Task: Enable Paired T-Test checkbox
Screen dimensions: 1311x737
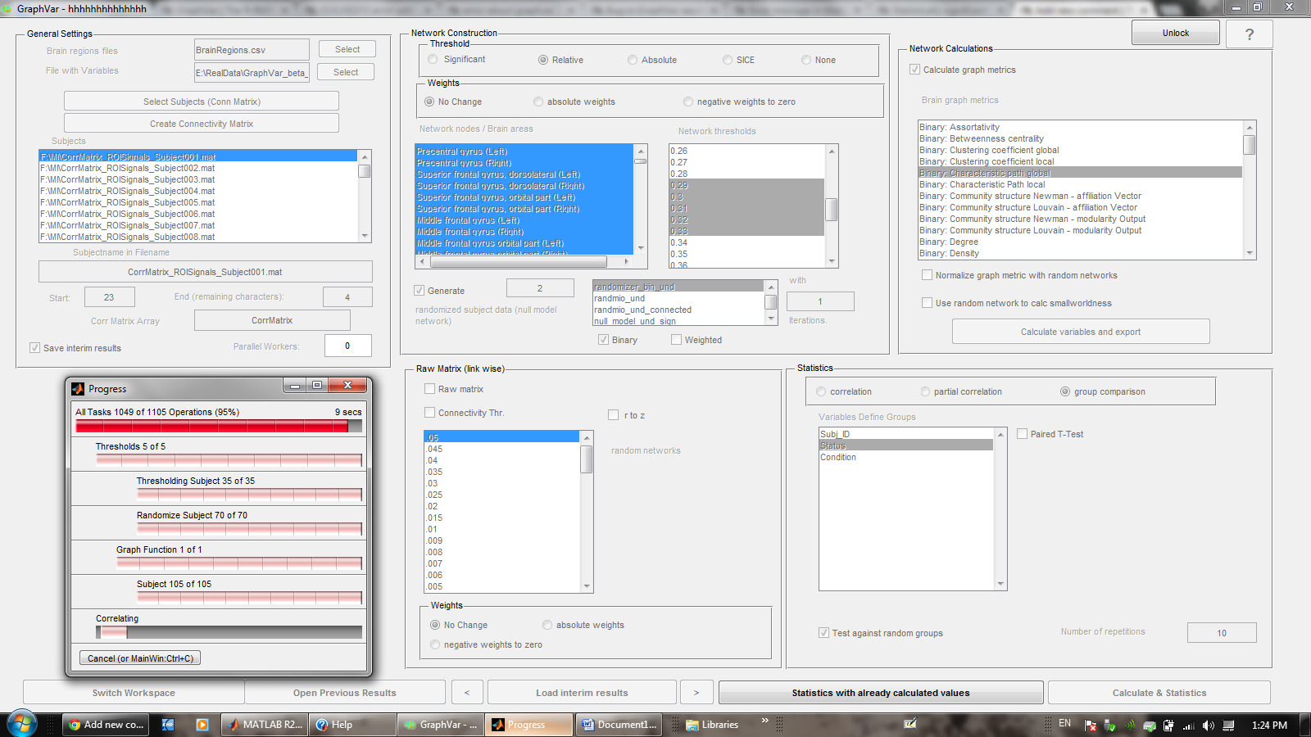Action: [x=1022, y=434]
